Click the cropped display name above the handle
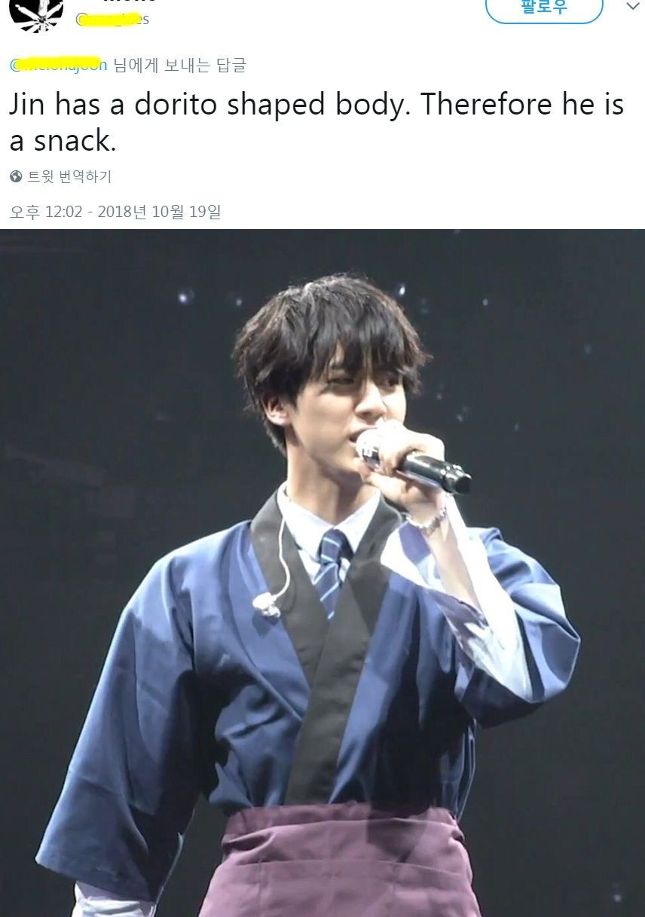645x917 pixels. click(x=130, y=2)
